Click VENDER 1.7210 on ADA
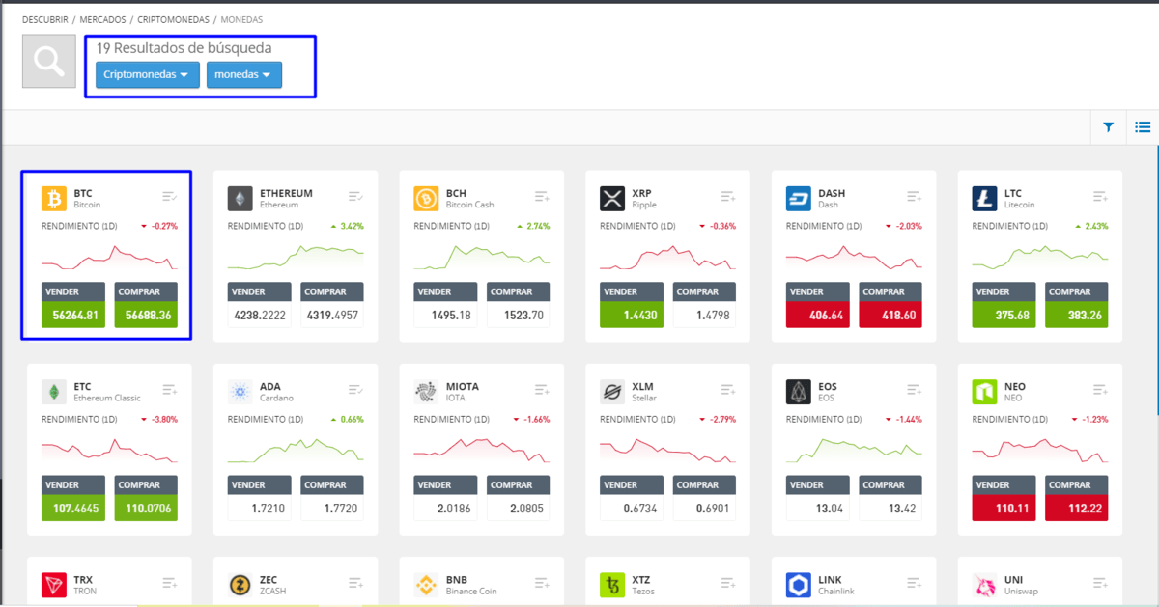Viewport: 1159px width, 607px height. pos(261,498)
